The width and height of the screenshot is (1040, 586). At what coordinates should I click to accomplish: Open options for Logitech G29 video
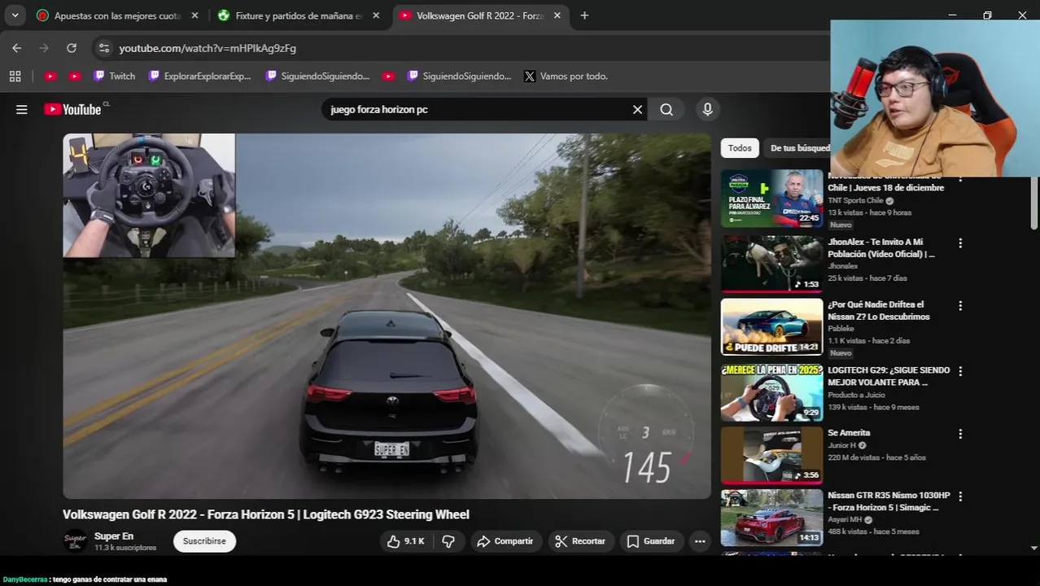(x=960, y=371)
